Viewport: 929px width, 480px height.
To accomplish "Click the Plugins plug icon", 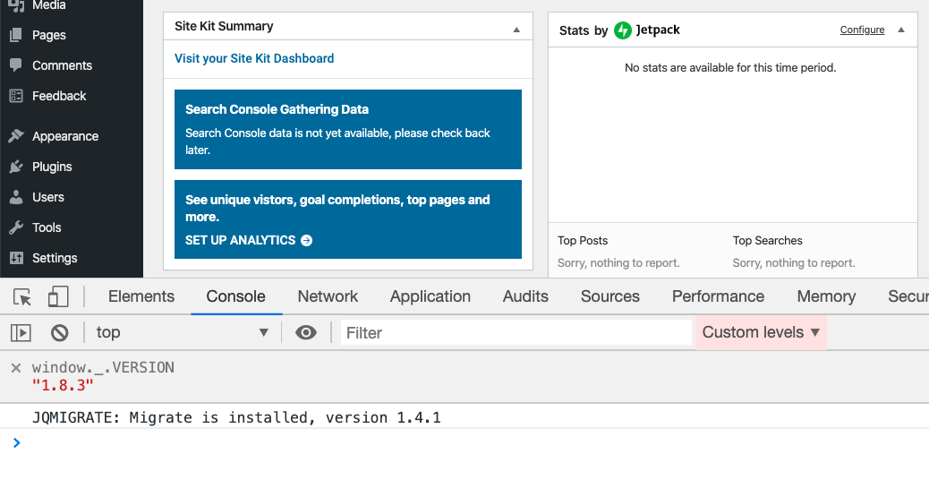I will coord(17,167).
